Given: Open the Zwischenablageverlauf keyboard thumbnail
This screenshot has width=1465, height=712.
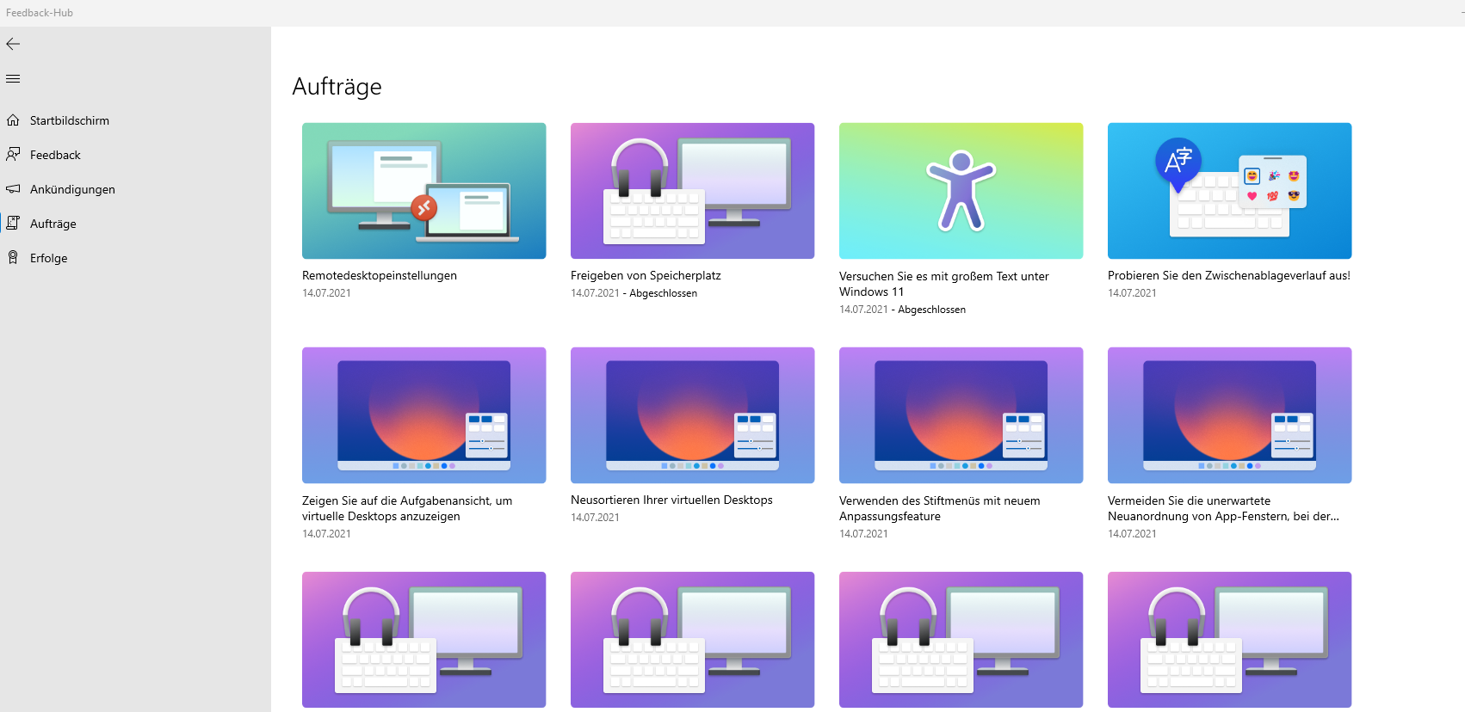Looking at the screenshot, I should (x=1229, y=191).
